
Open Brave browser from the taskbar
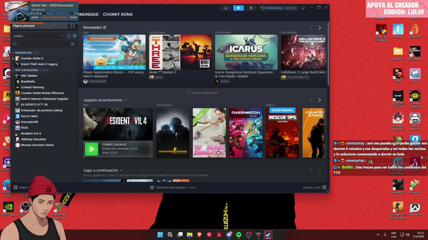point(200,235)
